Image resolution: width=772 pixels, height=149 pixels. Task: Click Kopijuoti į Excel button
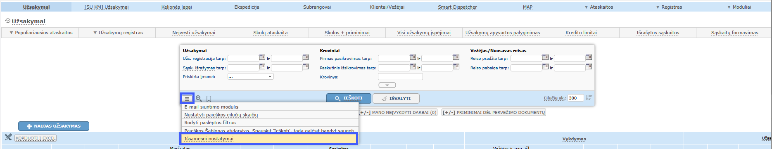(36, 138)
